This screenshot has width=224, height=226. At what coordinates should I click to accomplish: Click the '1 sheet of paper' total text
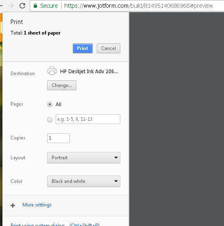click(42, 33)
